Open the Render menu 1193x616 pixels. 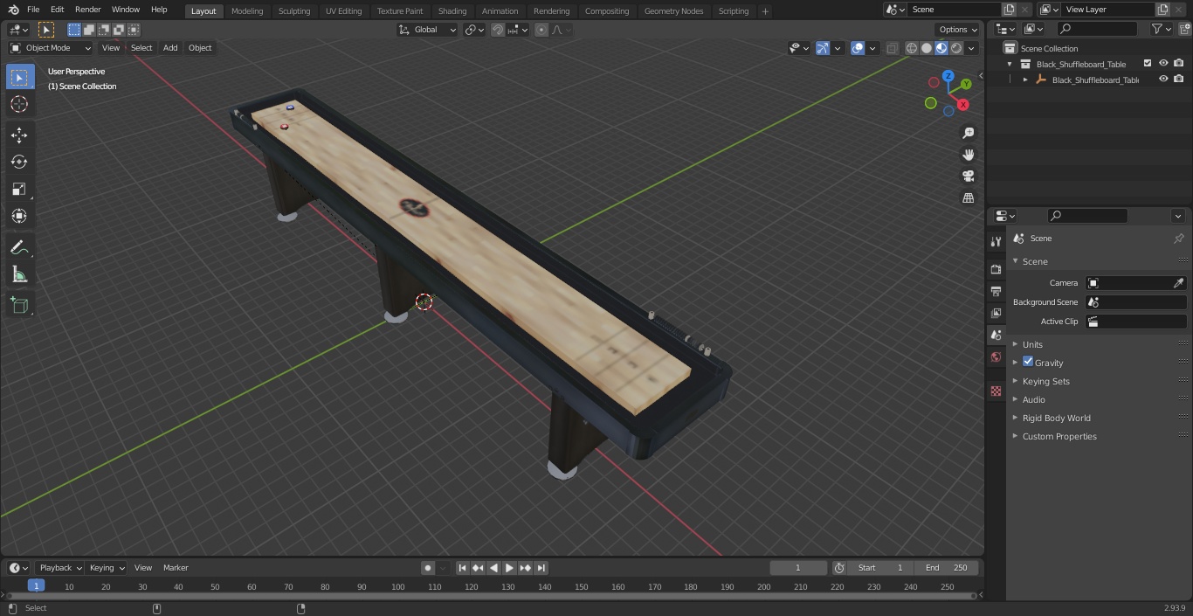87,10
